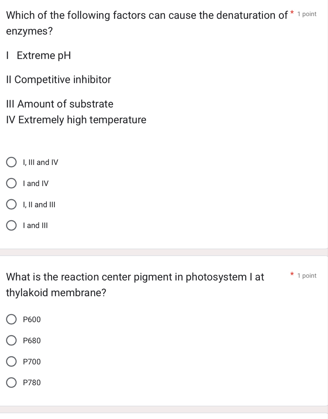Viewport: 328px width, 419px height.
Task: Click the "Extreme pH" option text
Action: pyautogui.click(x=38, y=55)
